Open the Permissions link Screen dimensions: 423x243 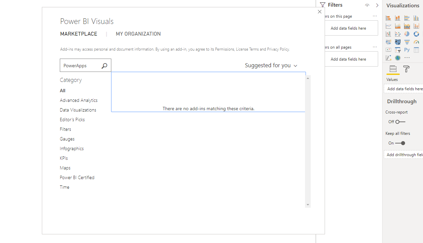point(225,49)
